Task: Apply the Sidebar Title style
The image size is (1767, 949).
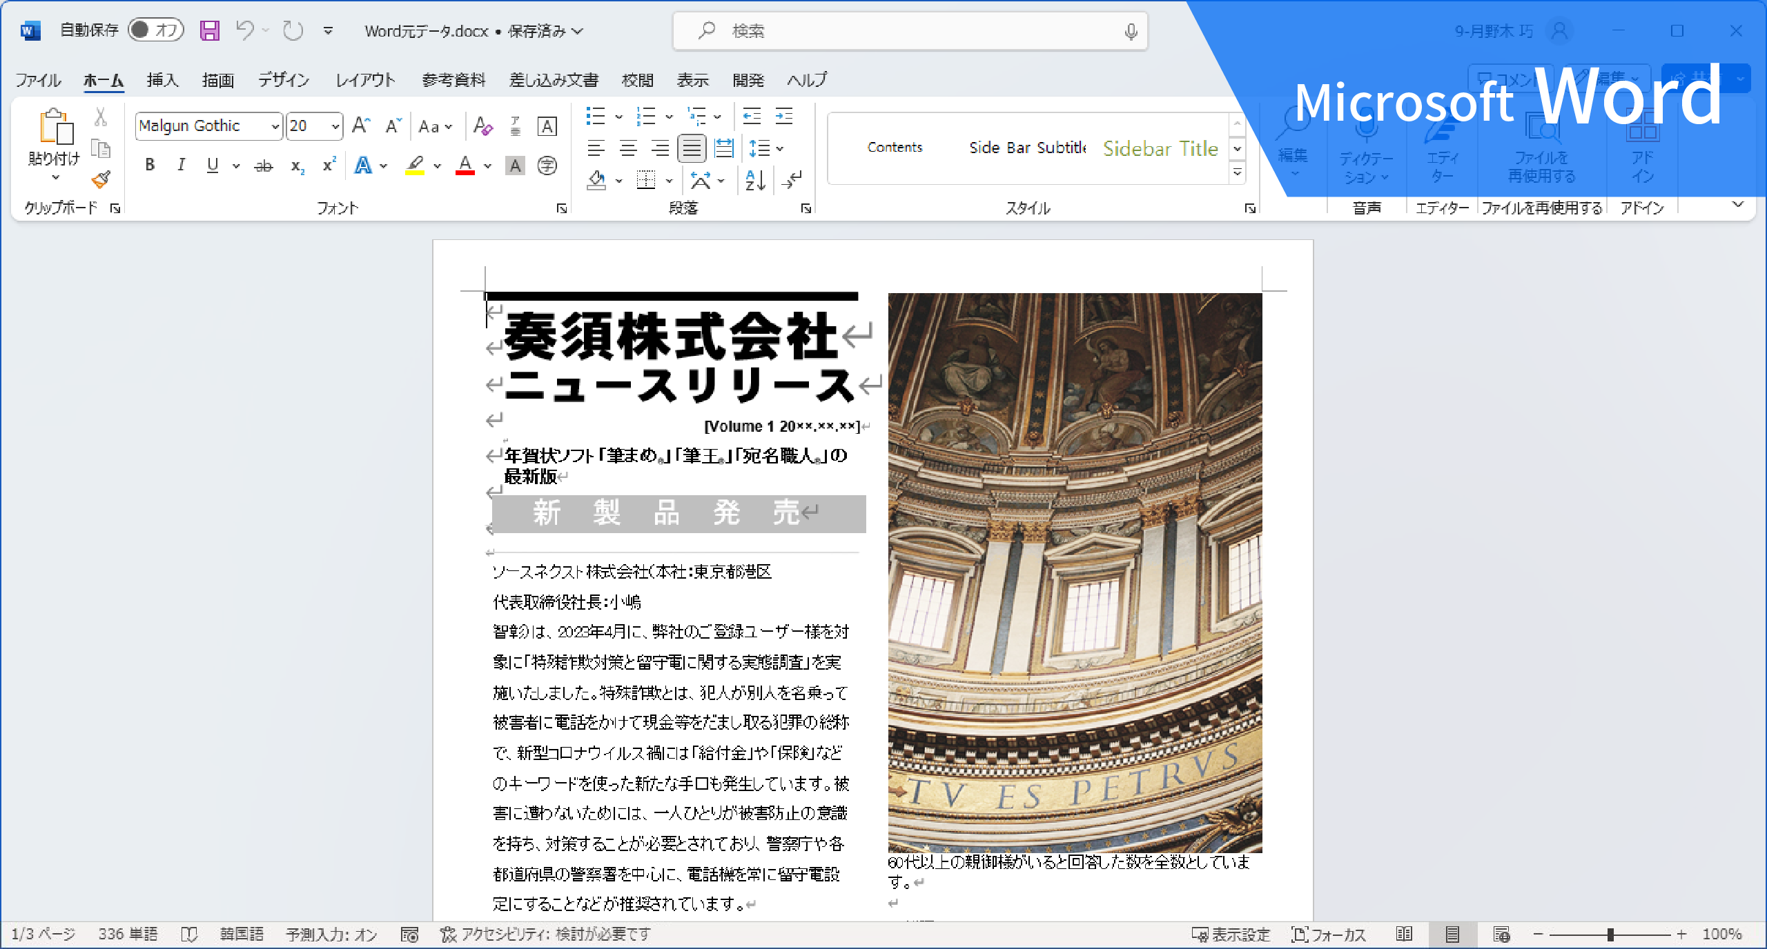Action: pos(1160,148)
